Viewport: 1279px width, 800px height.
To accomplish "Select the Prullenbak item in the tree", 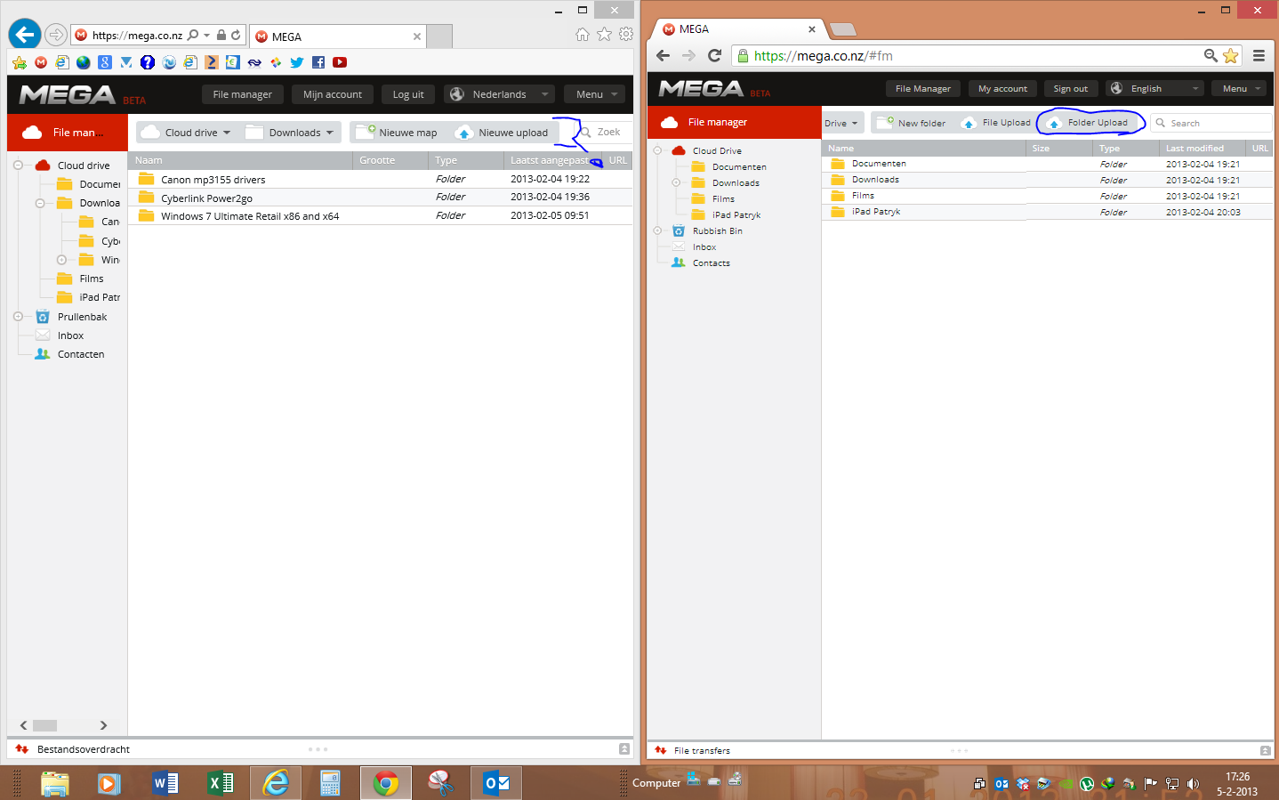I will coord(82,317).
